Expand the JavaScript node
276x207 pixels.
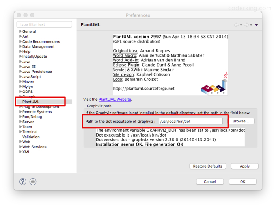click(x=21, y=77)
